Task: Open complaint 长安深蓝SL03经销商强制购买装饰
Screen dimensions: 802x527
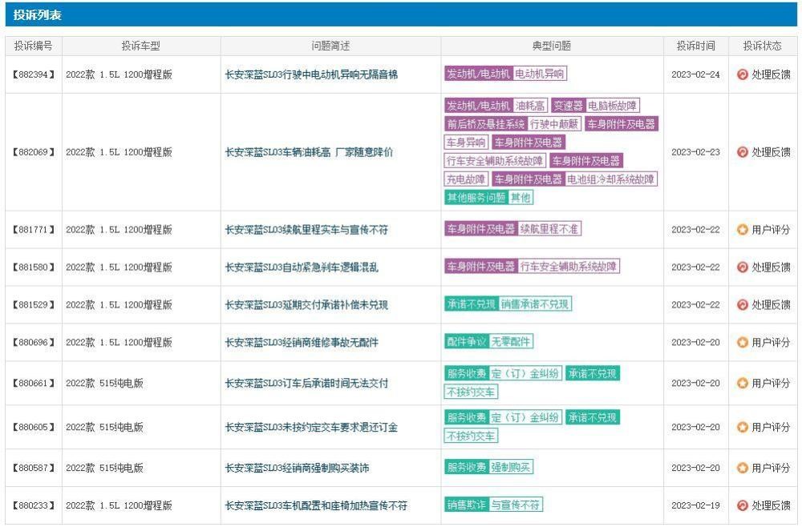Action: pyautogui.click(x=297, y=468)
